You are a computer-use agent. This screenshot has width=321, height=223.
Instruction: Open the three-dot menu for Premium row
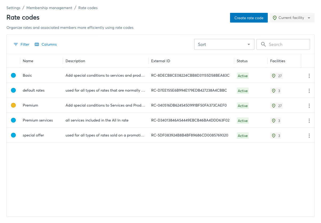pyautogui.click(x=309, y=106)
